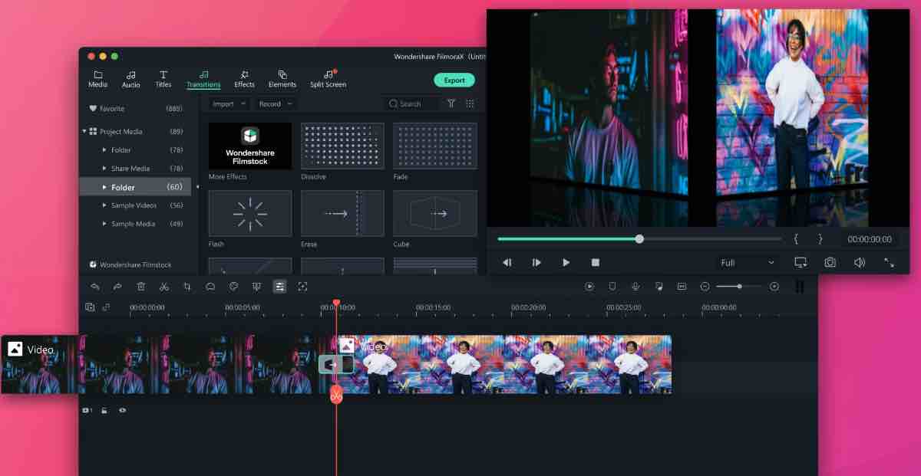Screen dimensions: 921x476
Task: Click the preview playback progress slider handle
Action: click(639, 239)
